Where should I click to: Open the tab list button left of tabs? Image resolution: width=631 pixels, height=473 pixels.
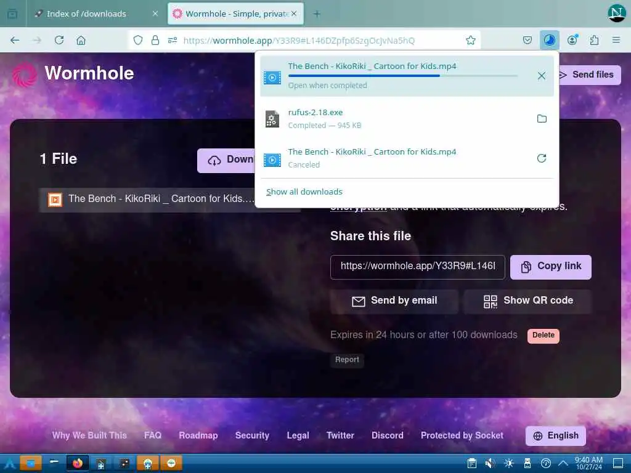click(x=12, y=14)
